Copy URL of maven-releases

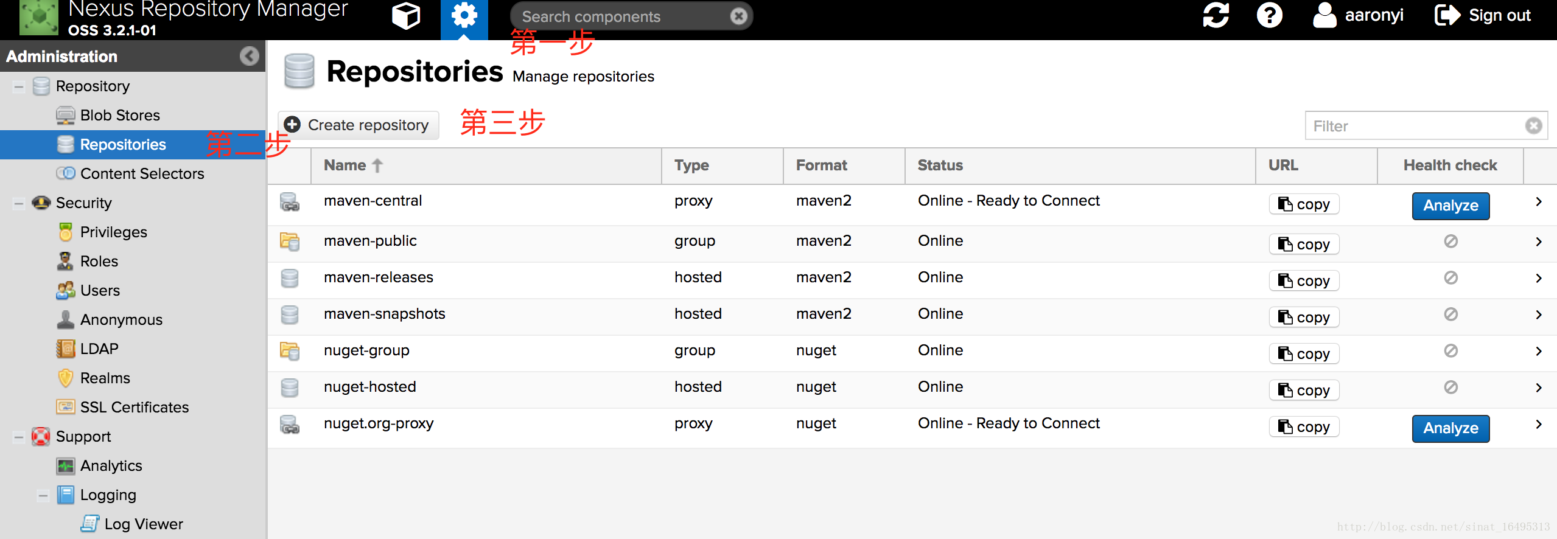1304,280
